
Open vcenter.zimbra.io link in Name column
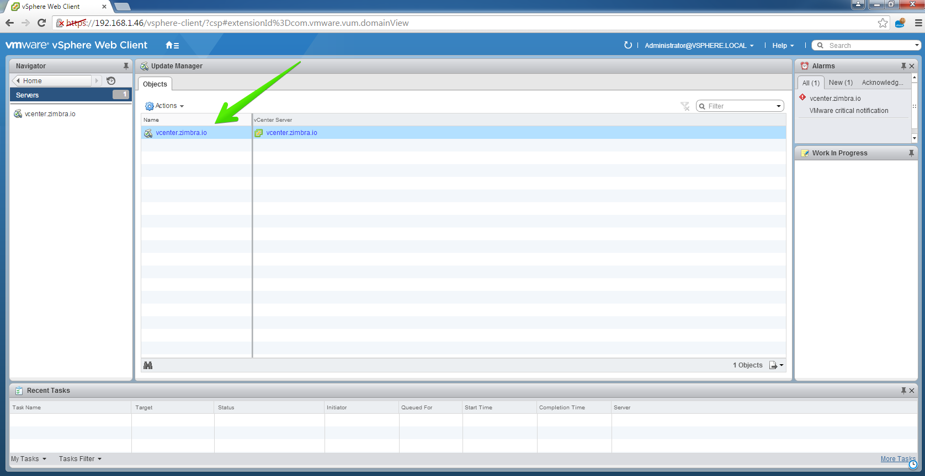tap(181, 133)
